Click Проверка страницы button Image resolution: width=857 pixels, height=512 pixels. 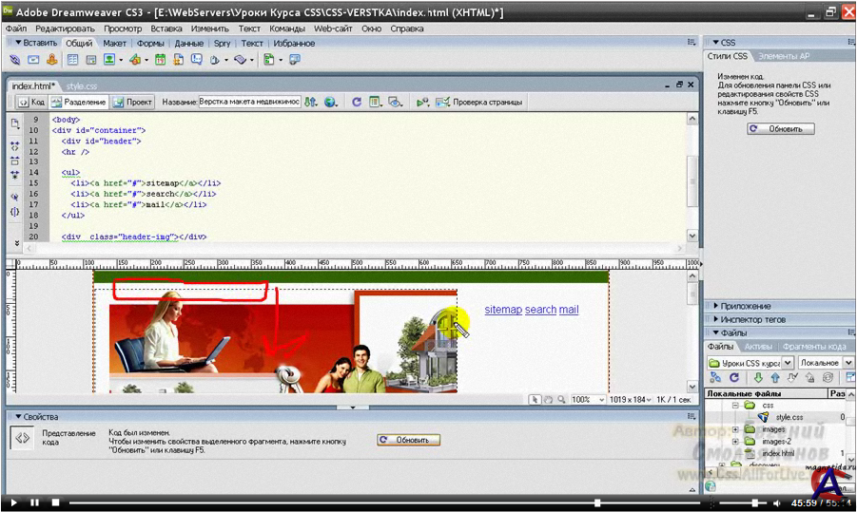pyautogui.click(x=479, y=102)
